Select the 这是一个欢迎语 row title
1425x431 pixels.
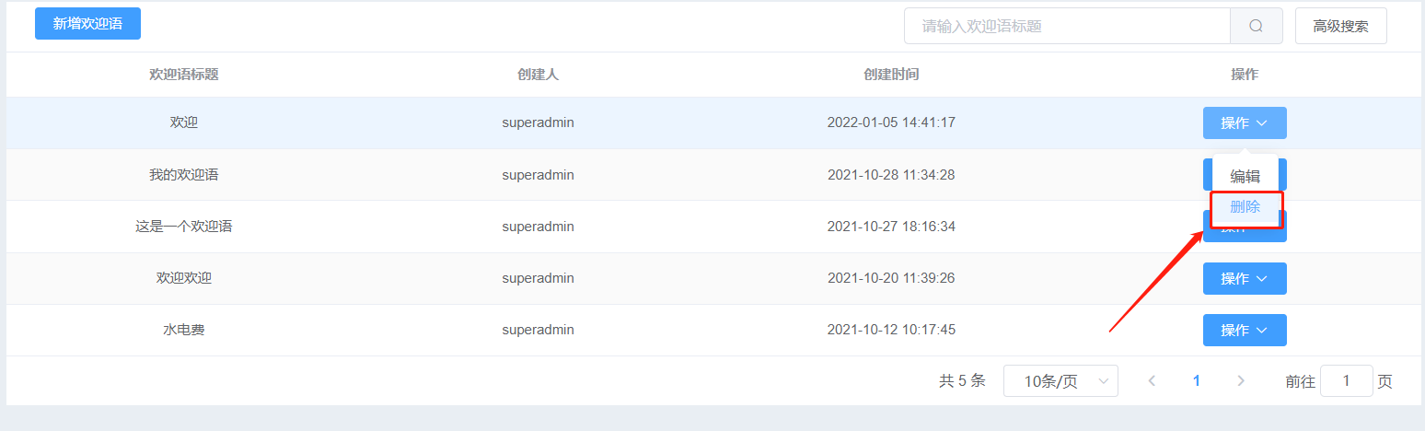pyautogui.click(x=184, y=227)
